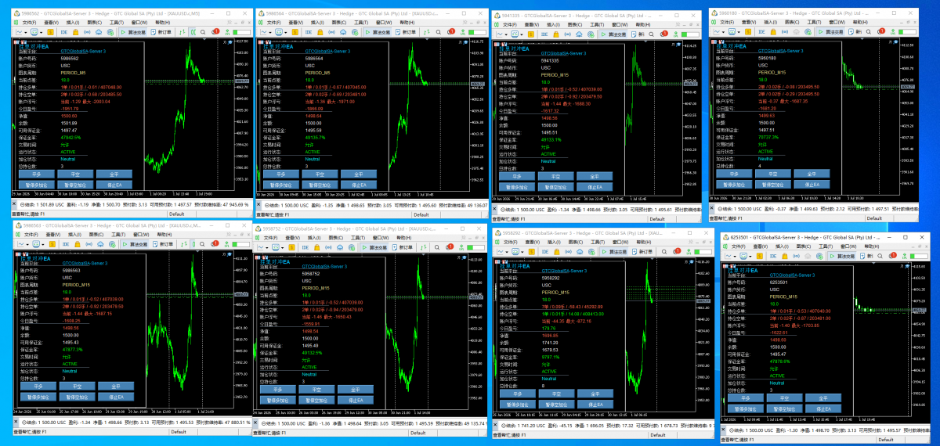This screenshot has width=940, height=446.
Task: Toggle Algo Trading 算法交易 in window 5960180
Action: point(830,34)
